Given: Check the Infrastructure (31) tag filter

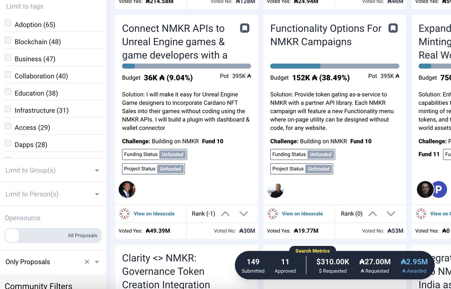Looking at the screenshot, I should tap(8, 109).
